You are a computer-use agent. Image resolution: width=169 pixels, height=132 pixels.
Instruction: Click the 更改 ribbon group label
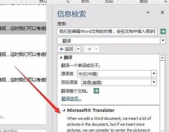pyautogui.click(x=85, y=1)
